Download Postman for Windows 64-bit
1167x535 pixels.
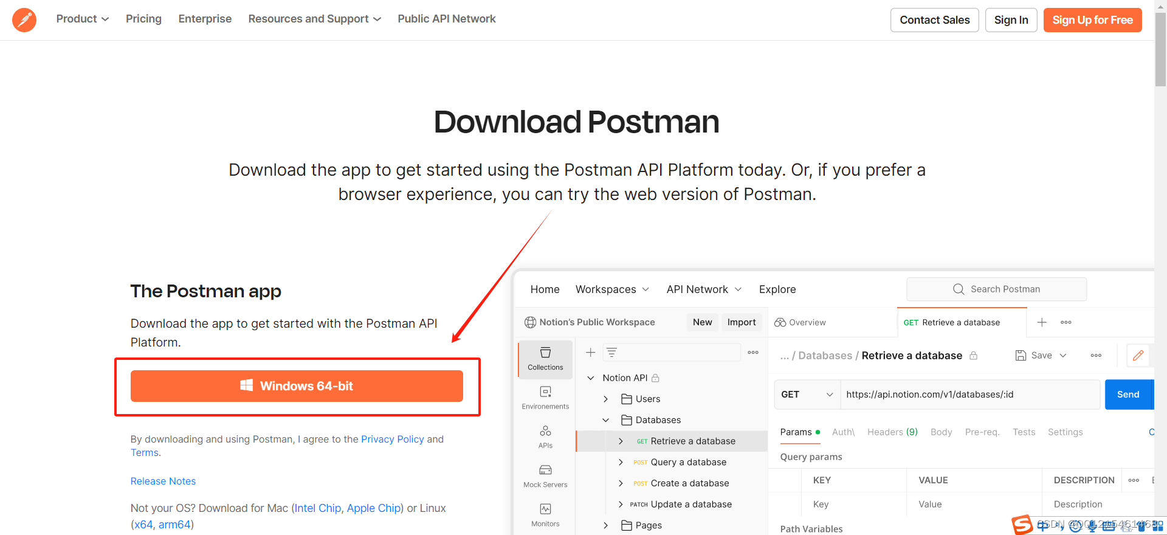pos(297,386)
